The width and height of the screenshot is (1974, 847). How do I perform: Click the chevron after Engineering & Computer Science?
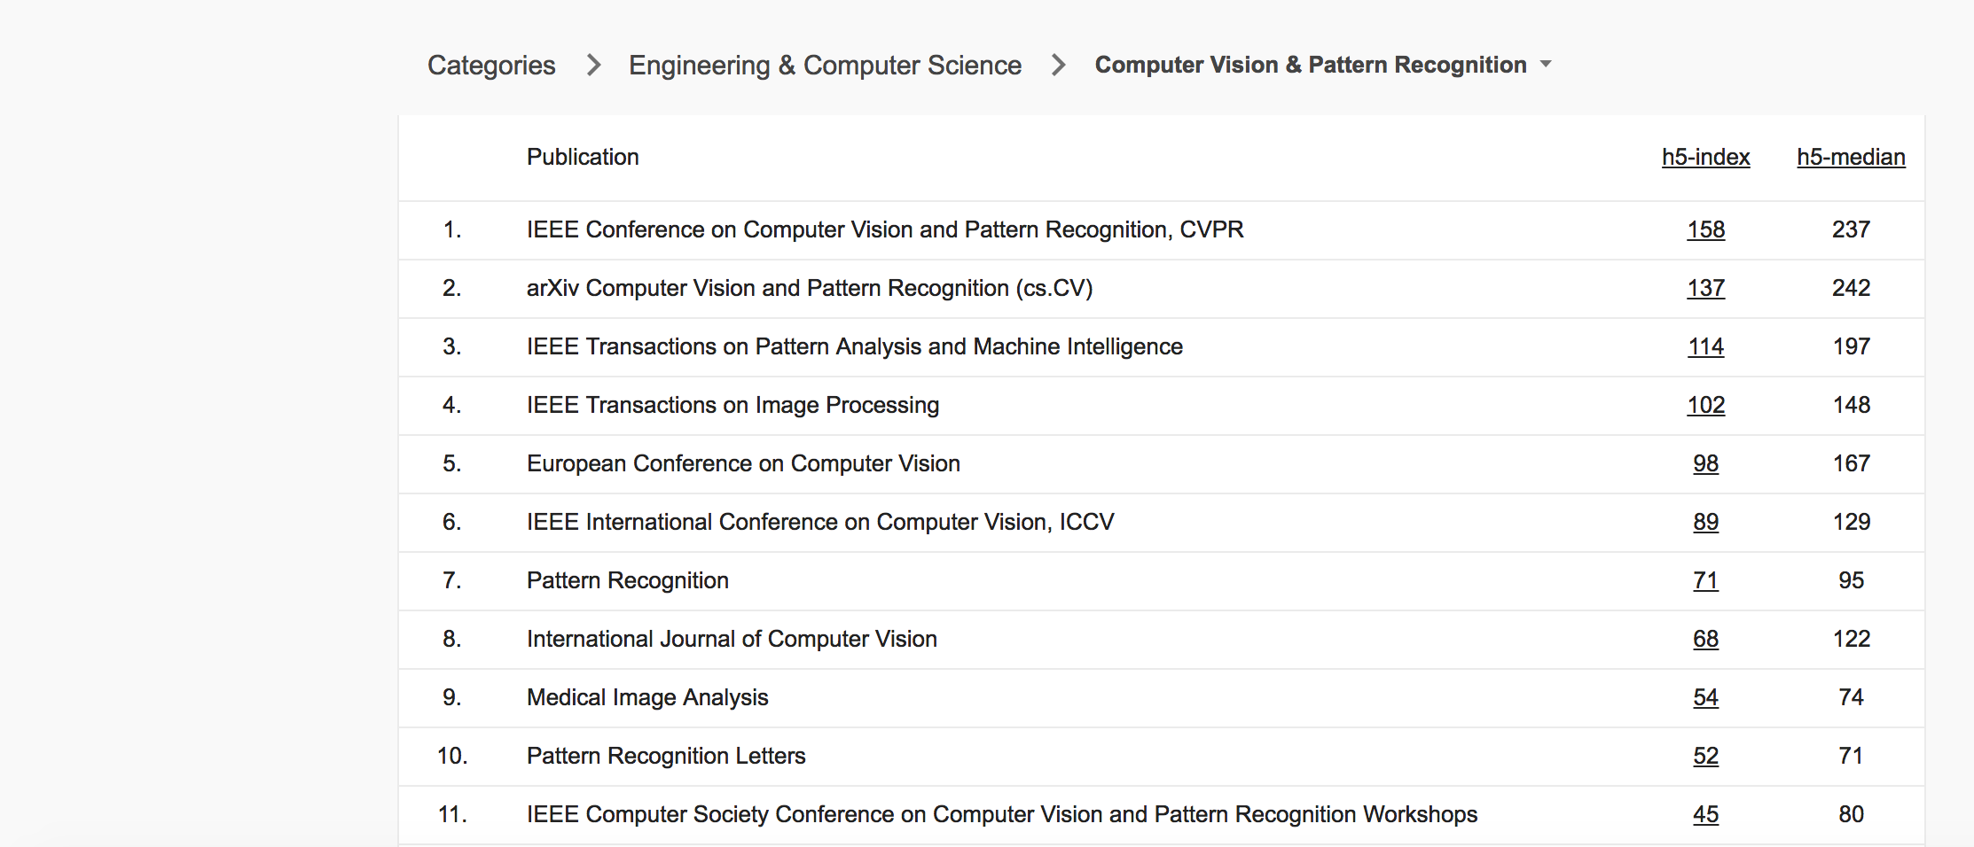pyautogui.click(x=1058, y=66)
